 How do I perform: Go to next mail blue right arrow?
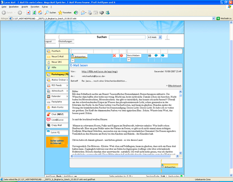[163, 55]
